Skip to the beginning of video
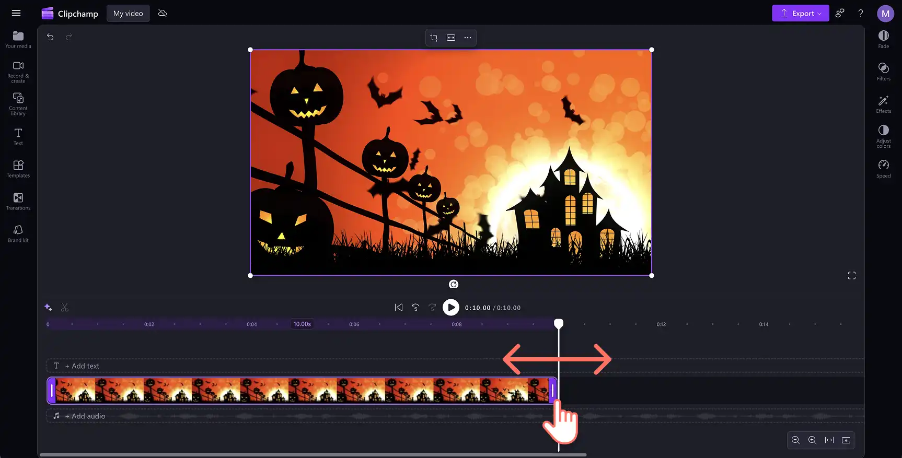The width and height of the screenshot is (902, 458). pyautogui.click(x=399, y=308)
